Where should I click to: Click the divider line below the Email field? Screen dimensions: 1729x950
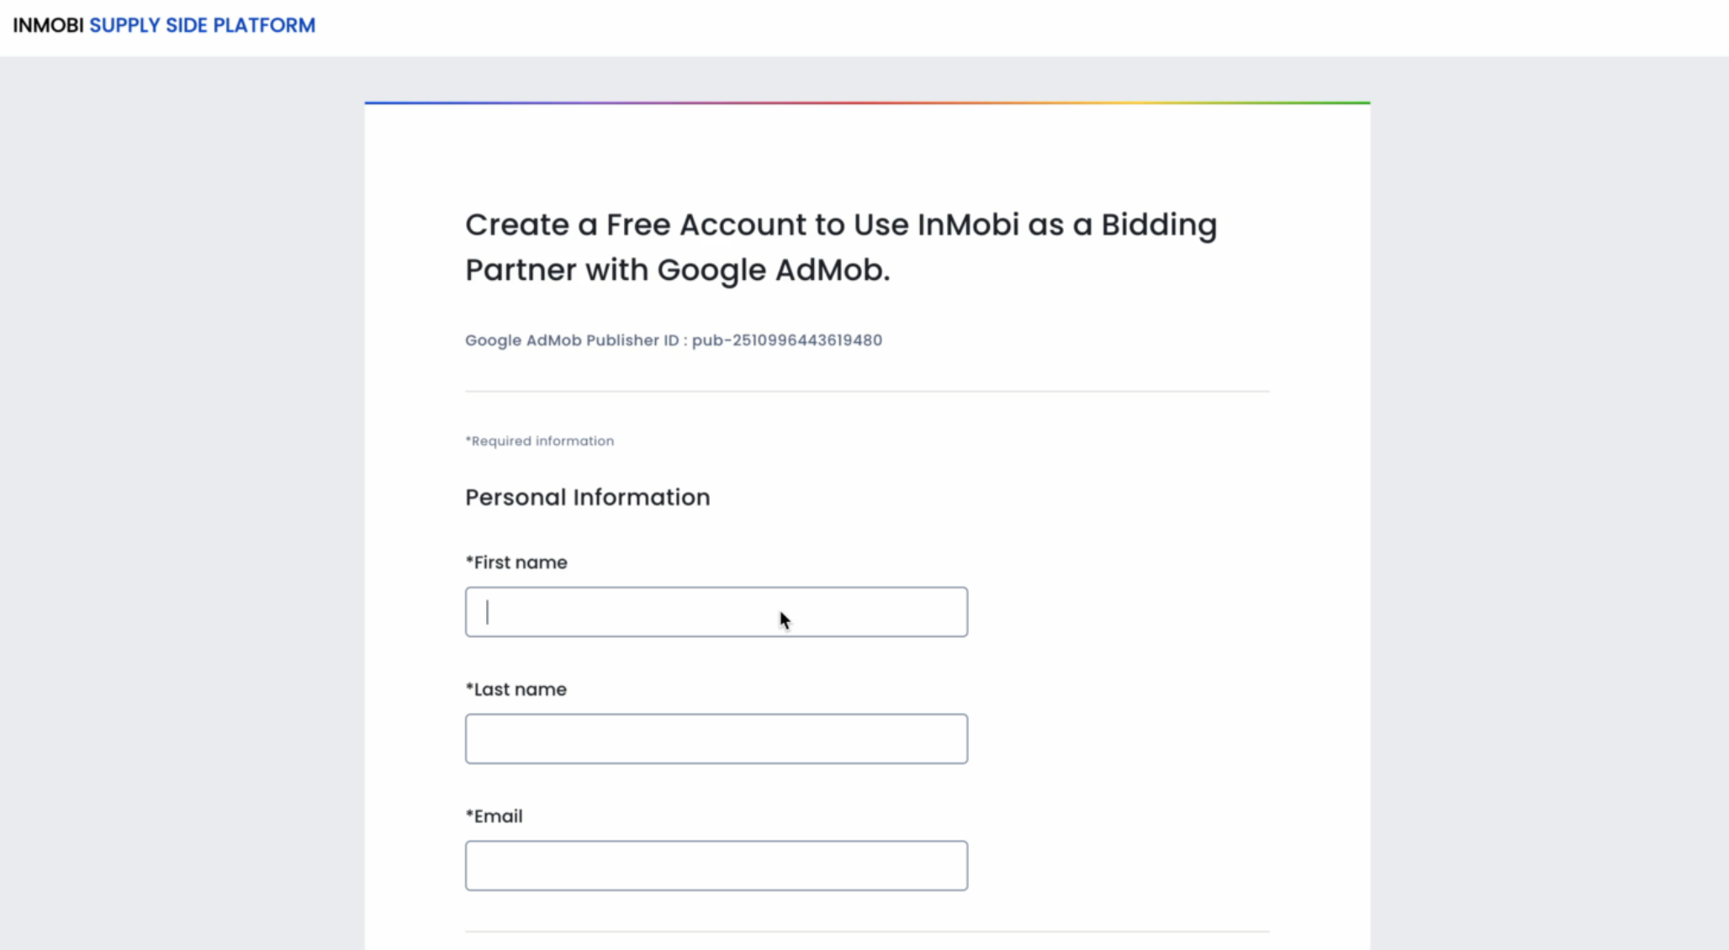867,932
